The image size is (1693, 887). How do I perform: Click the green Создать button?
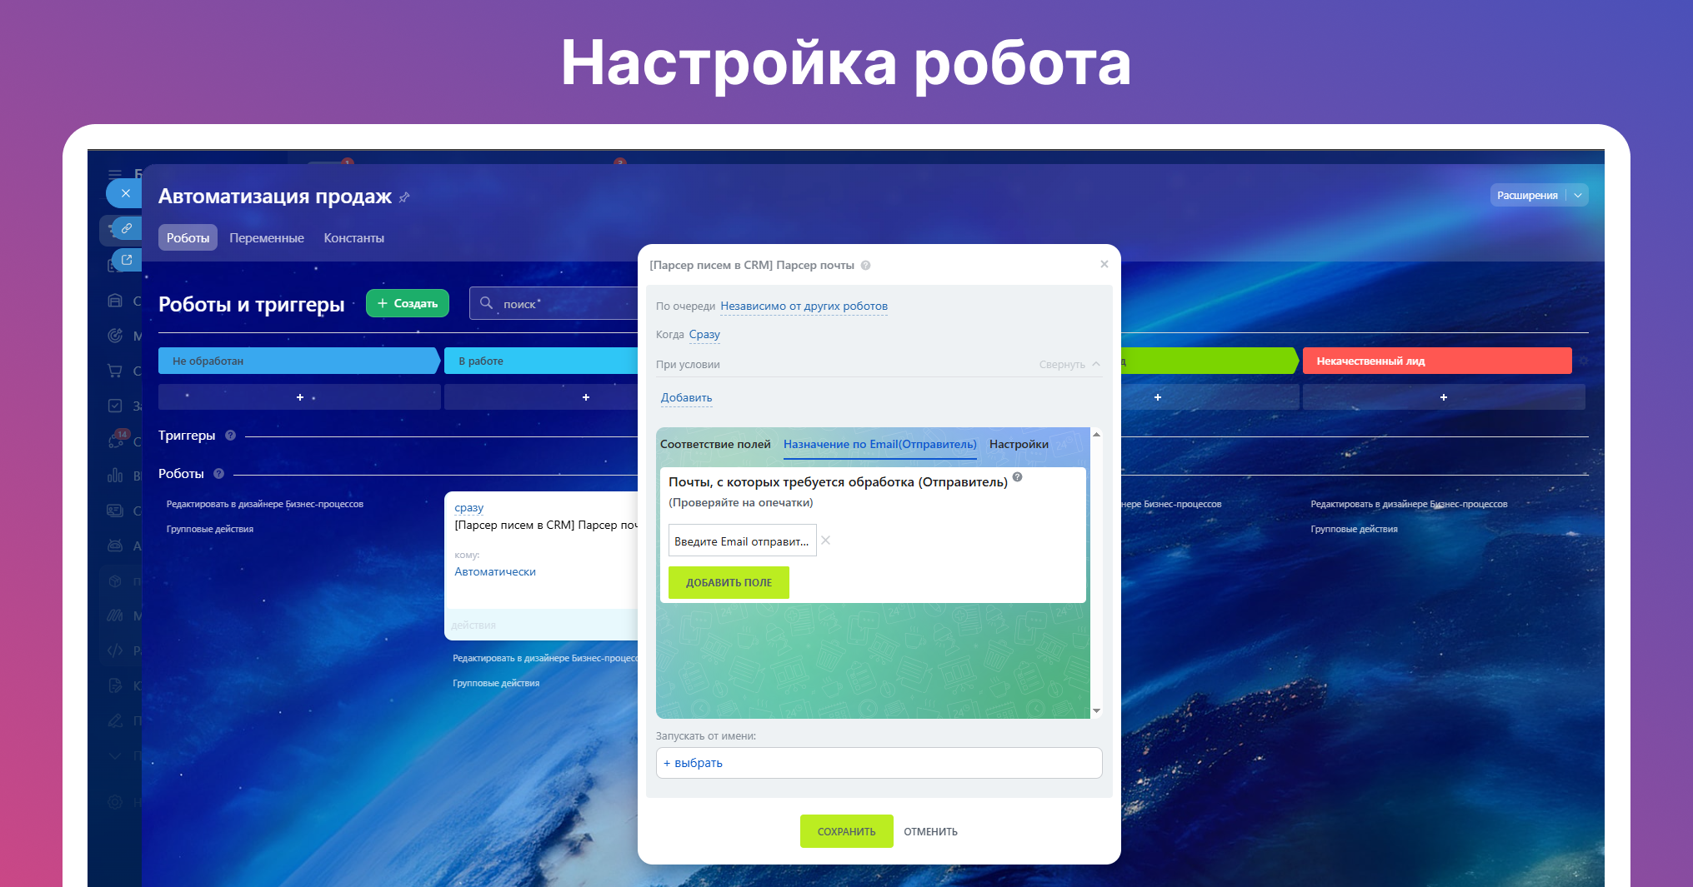pos(408,303)
